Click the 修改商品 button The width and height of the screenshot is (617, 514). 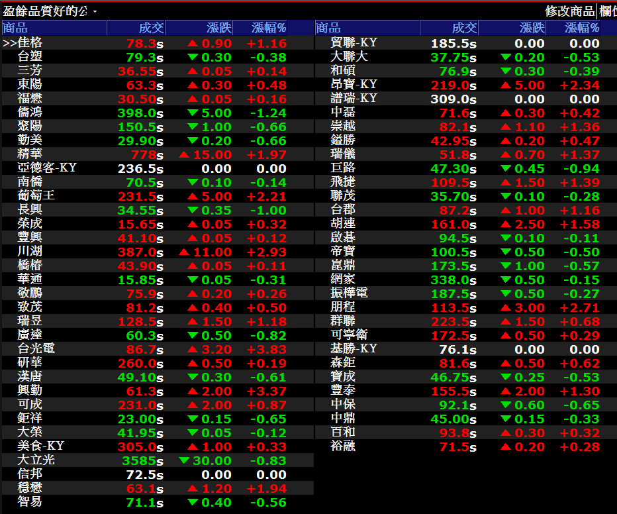point(569,11)
